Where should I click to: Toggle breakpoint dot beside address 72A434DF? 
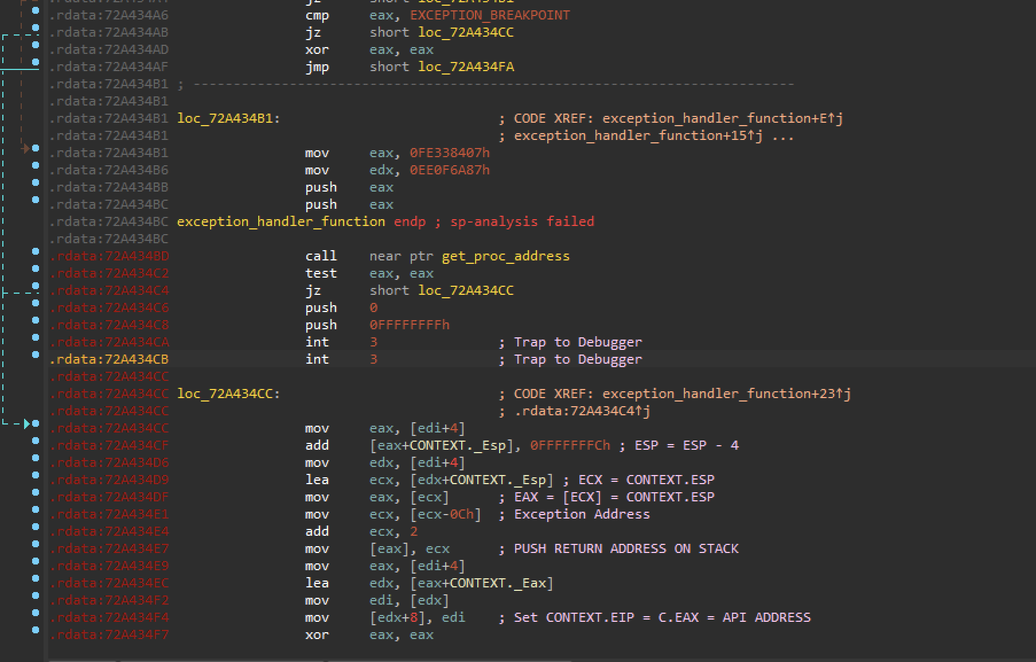(36, 492)
